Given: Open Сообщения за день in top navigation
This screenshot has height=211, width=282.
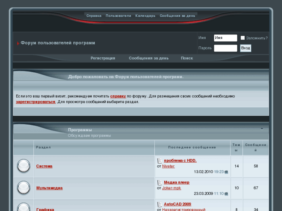Looking at the screenshot, I should click(177, 16).
